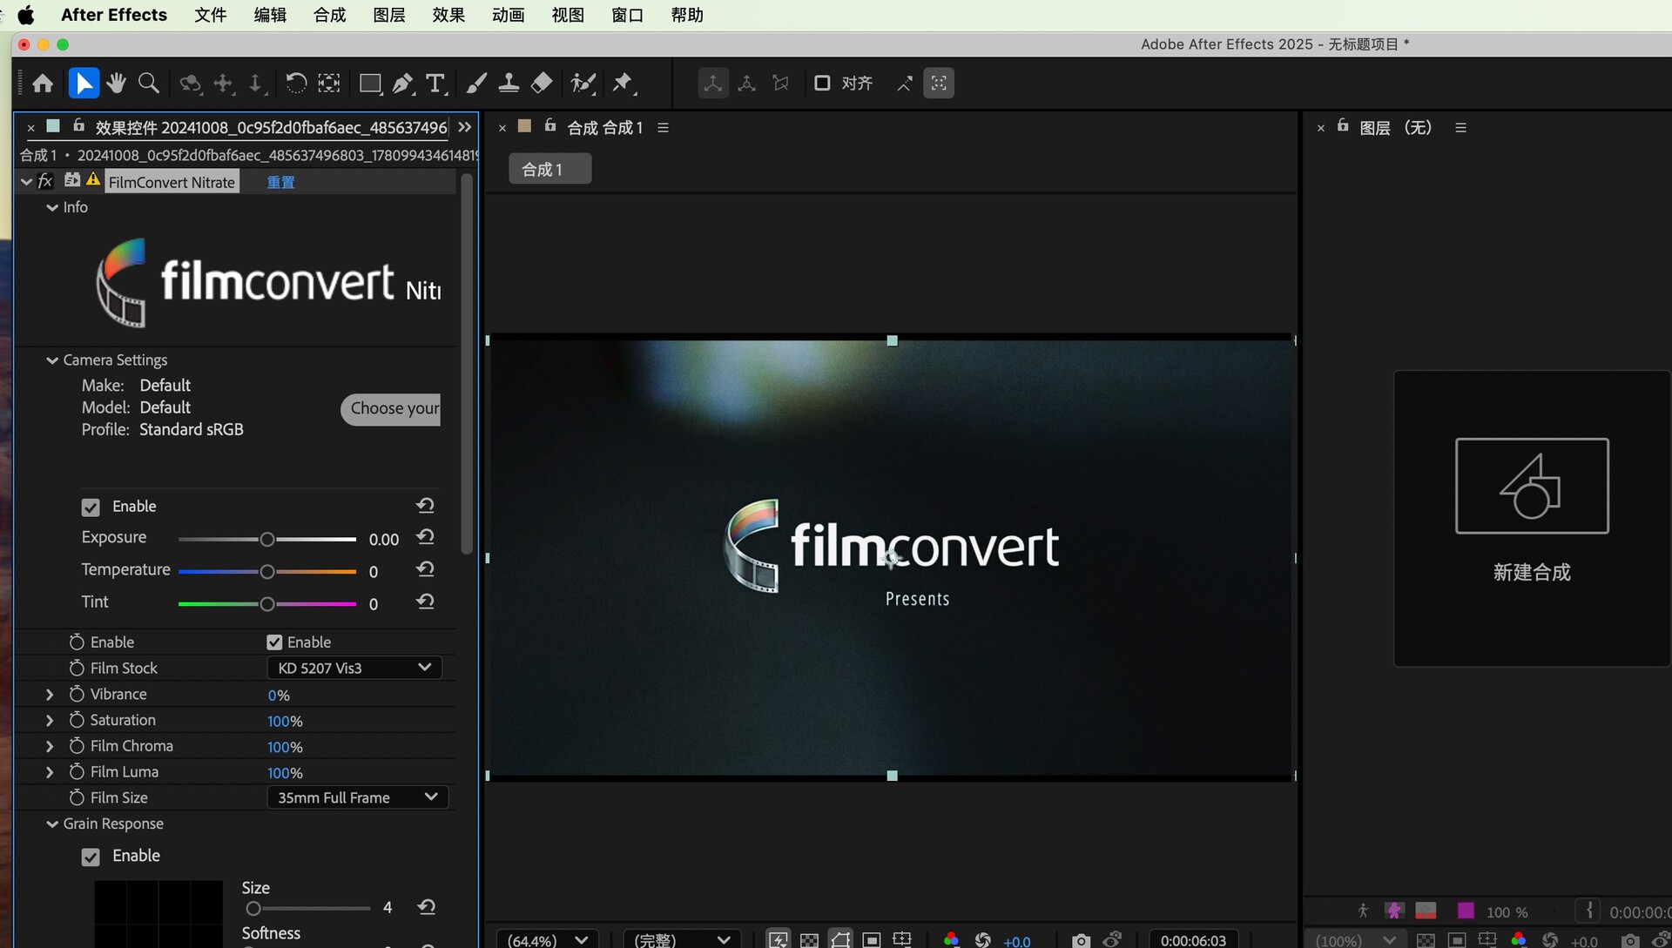Select the Brush tool
This screenshot has width=1672, height=948.
tap(476, 84)
